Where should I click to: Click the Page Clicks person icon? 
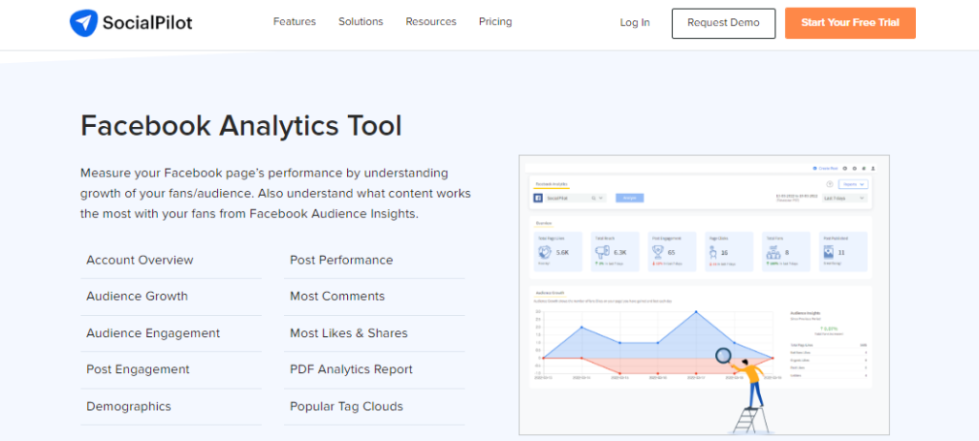pyautogui.click(x=711, y=253)
